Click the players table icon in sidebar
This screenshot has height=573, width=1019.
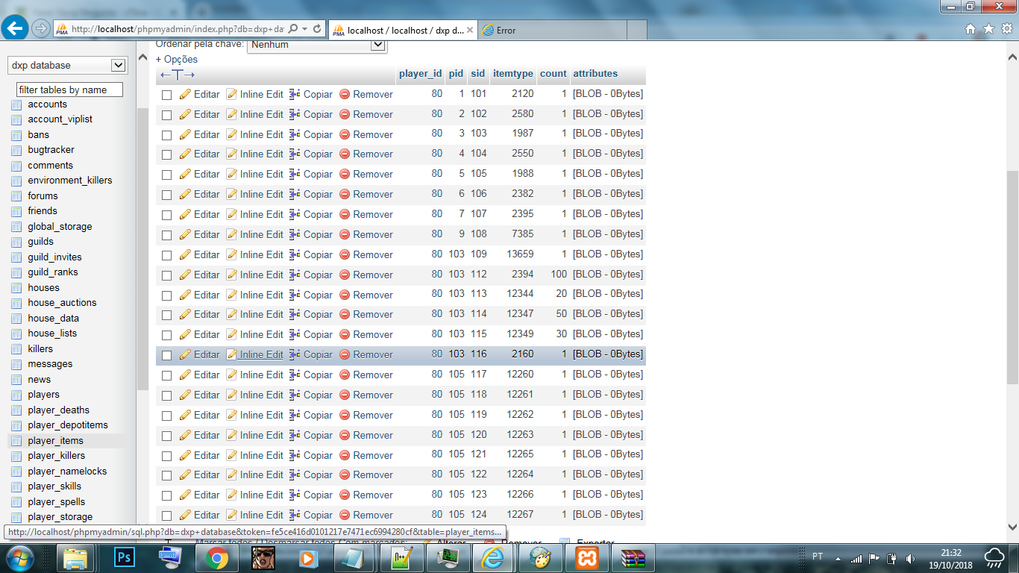17,395
